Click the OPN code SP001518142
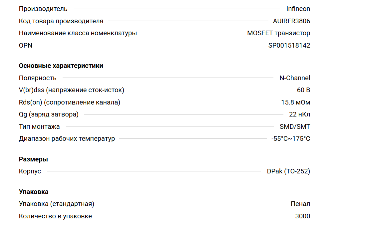Image resolution: width=367 pixels, height=227 pixels. coord(289,45)
